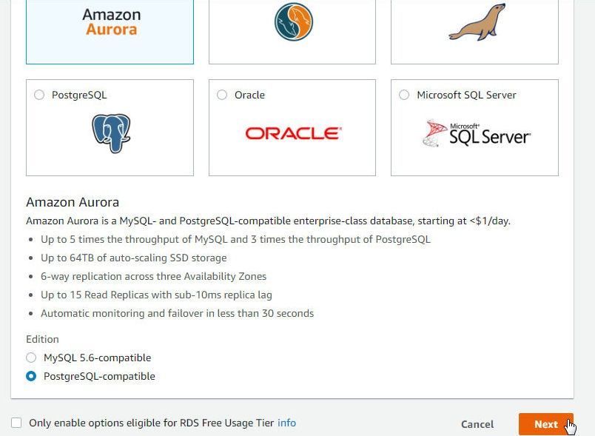Viewport: 595px width, 436px height.
Task: Click the MySQL dolphin logo
Action: 294,22
